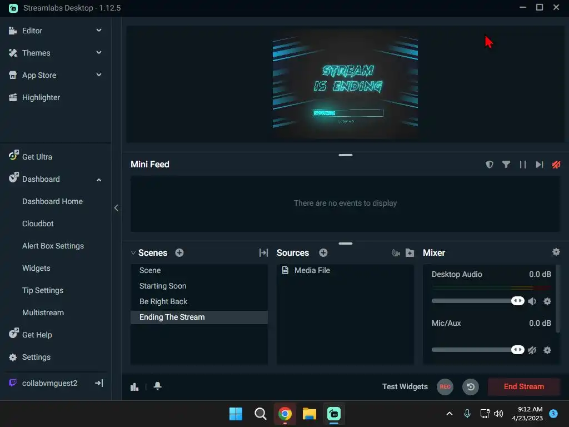Select the Ending The Stream scene
The image size is (569, 427).
coord(199,317)
